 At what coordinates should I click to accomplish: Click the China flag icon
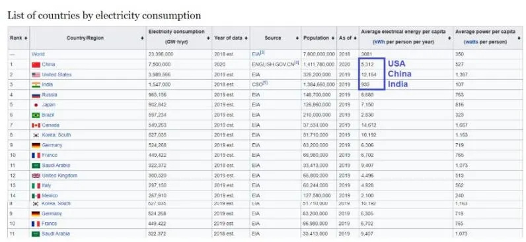point(36,65)
